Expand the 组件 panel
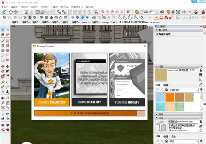Viewport: 206px width, 144px height. pos(157,114)
